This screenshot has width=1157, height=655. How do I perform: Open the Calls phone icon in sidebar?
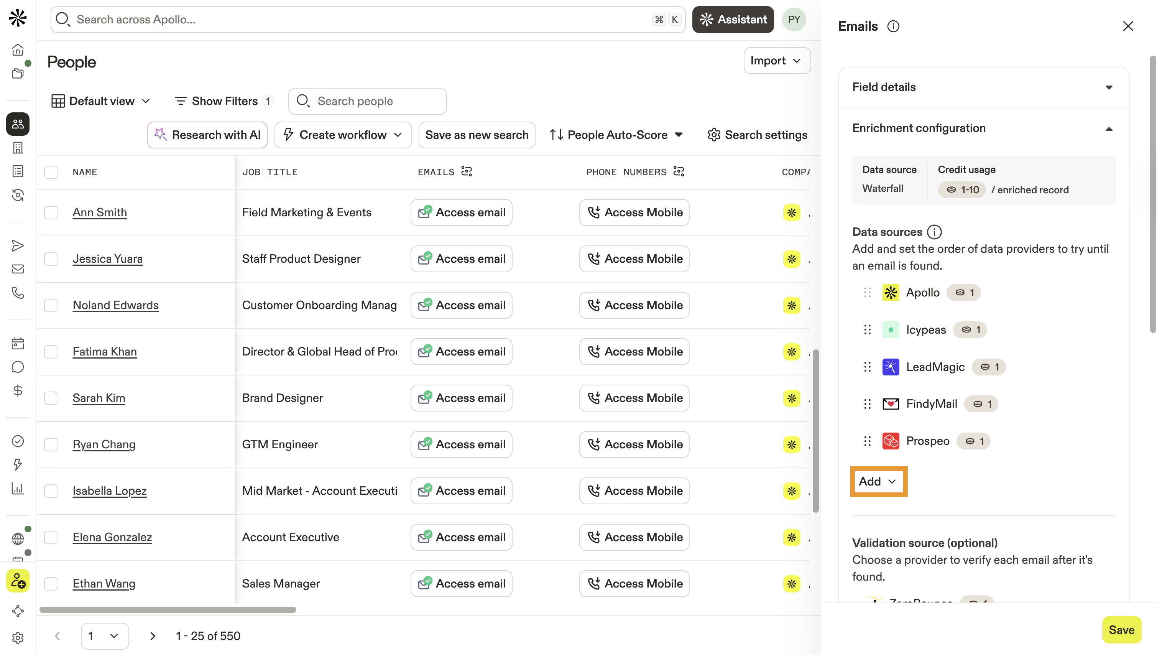(x=18, y=293)
